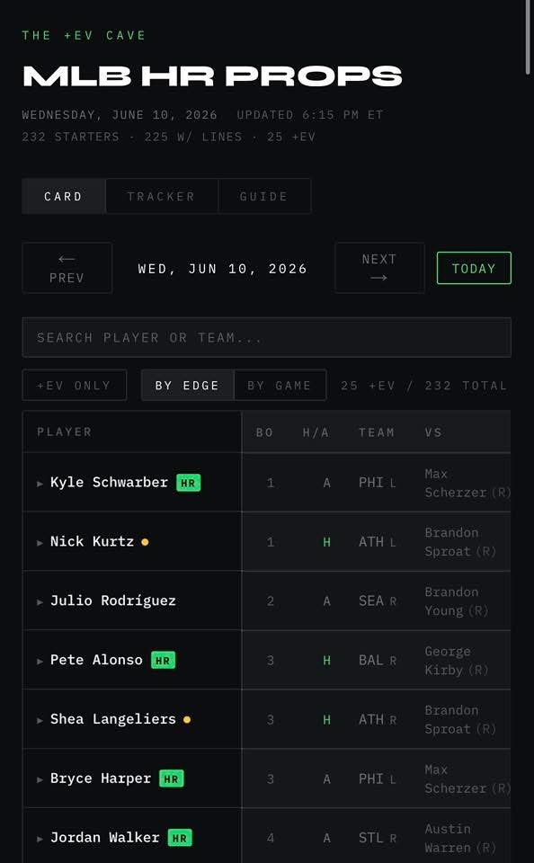This screenshot has height=863, width=534.
Task: Click the yellow dot beside Shea Langeliers
Action: point(187,719)
